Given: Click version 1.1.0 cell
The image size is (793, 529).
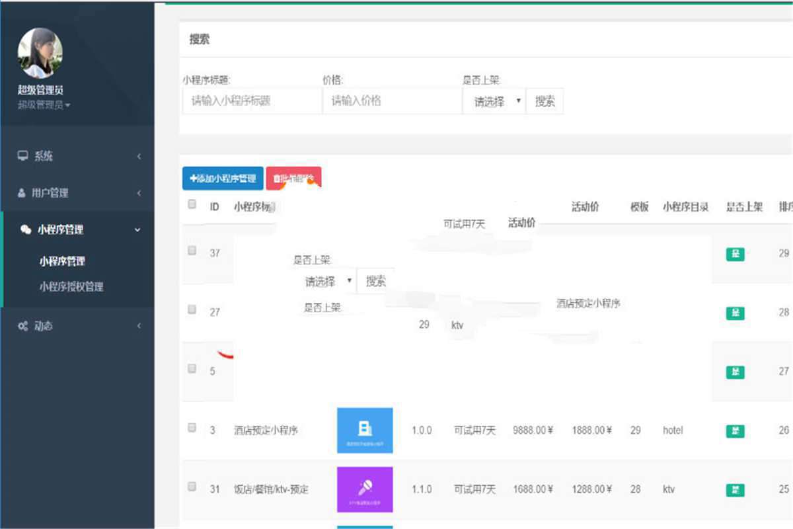Looking at the screenshot, I should (x=422, y=489).
